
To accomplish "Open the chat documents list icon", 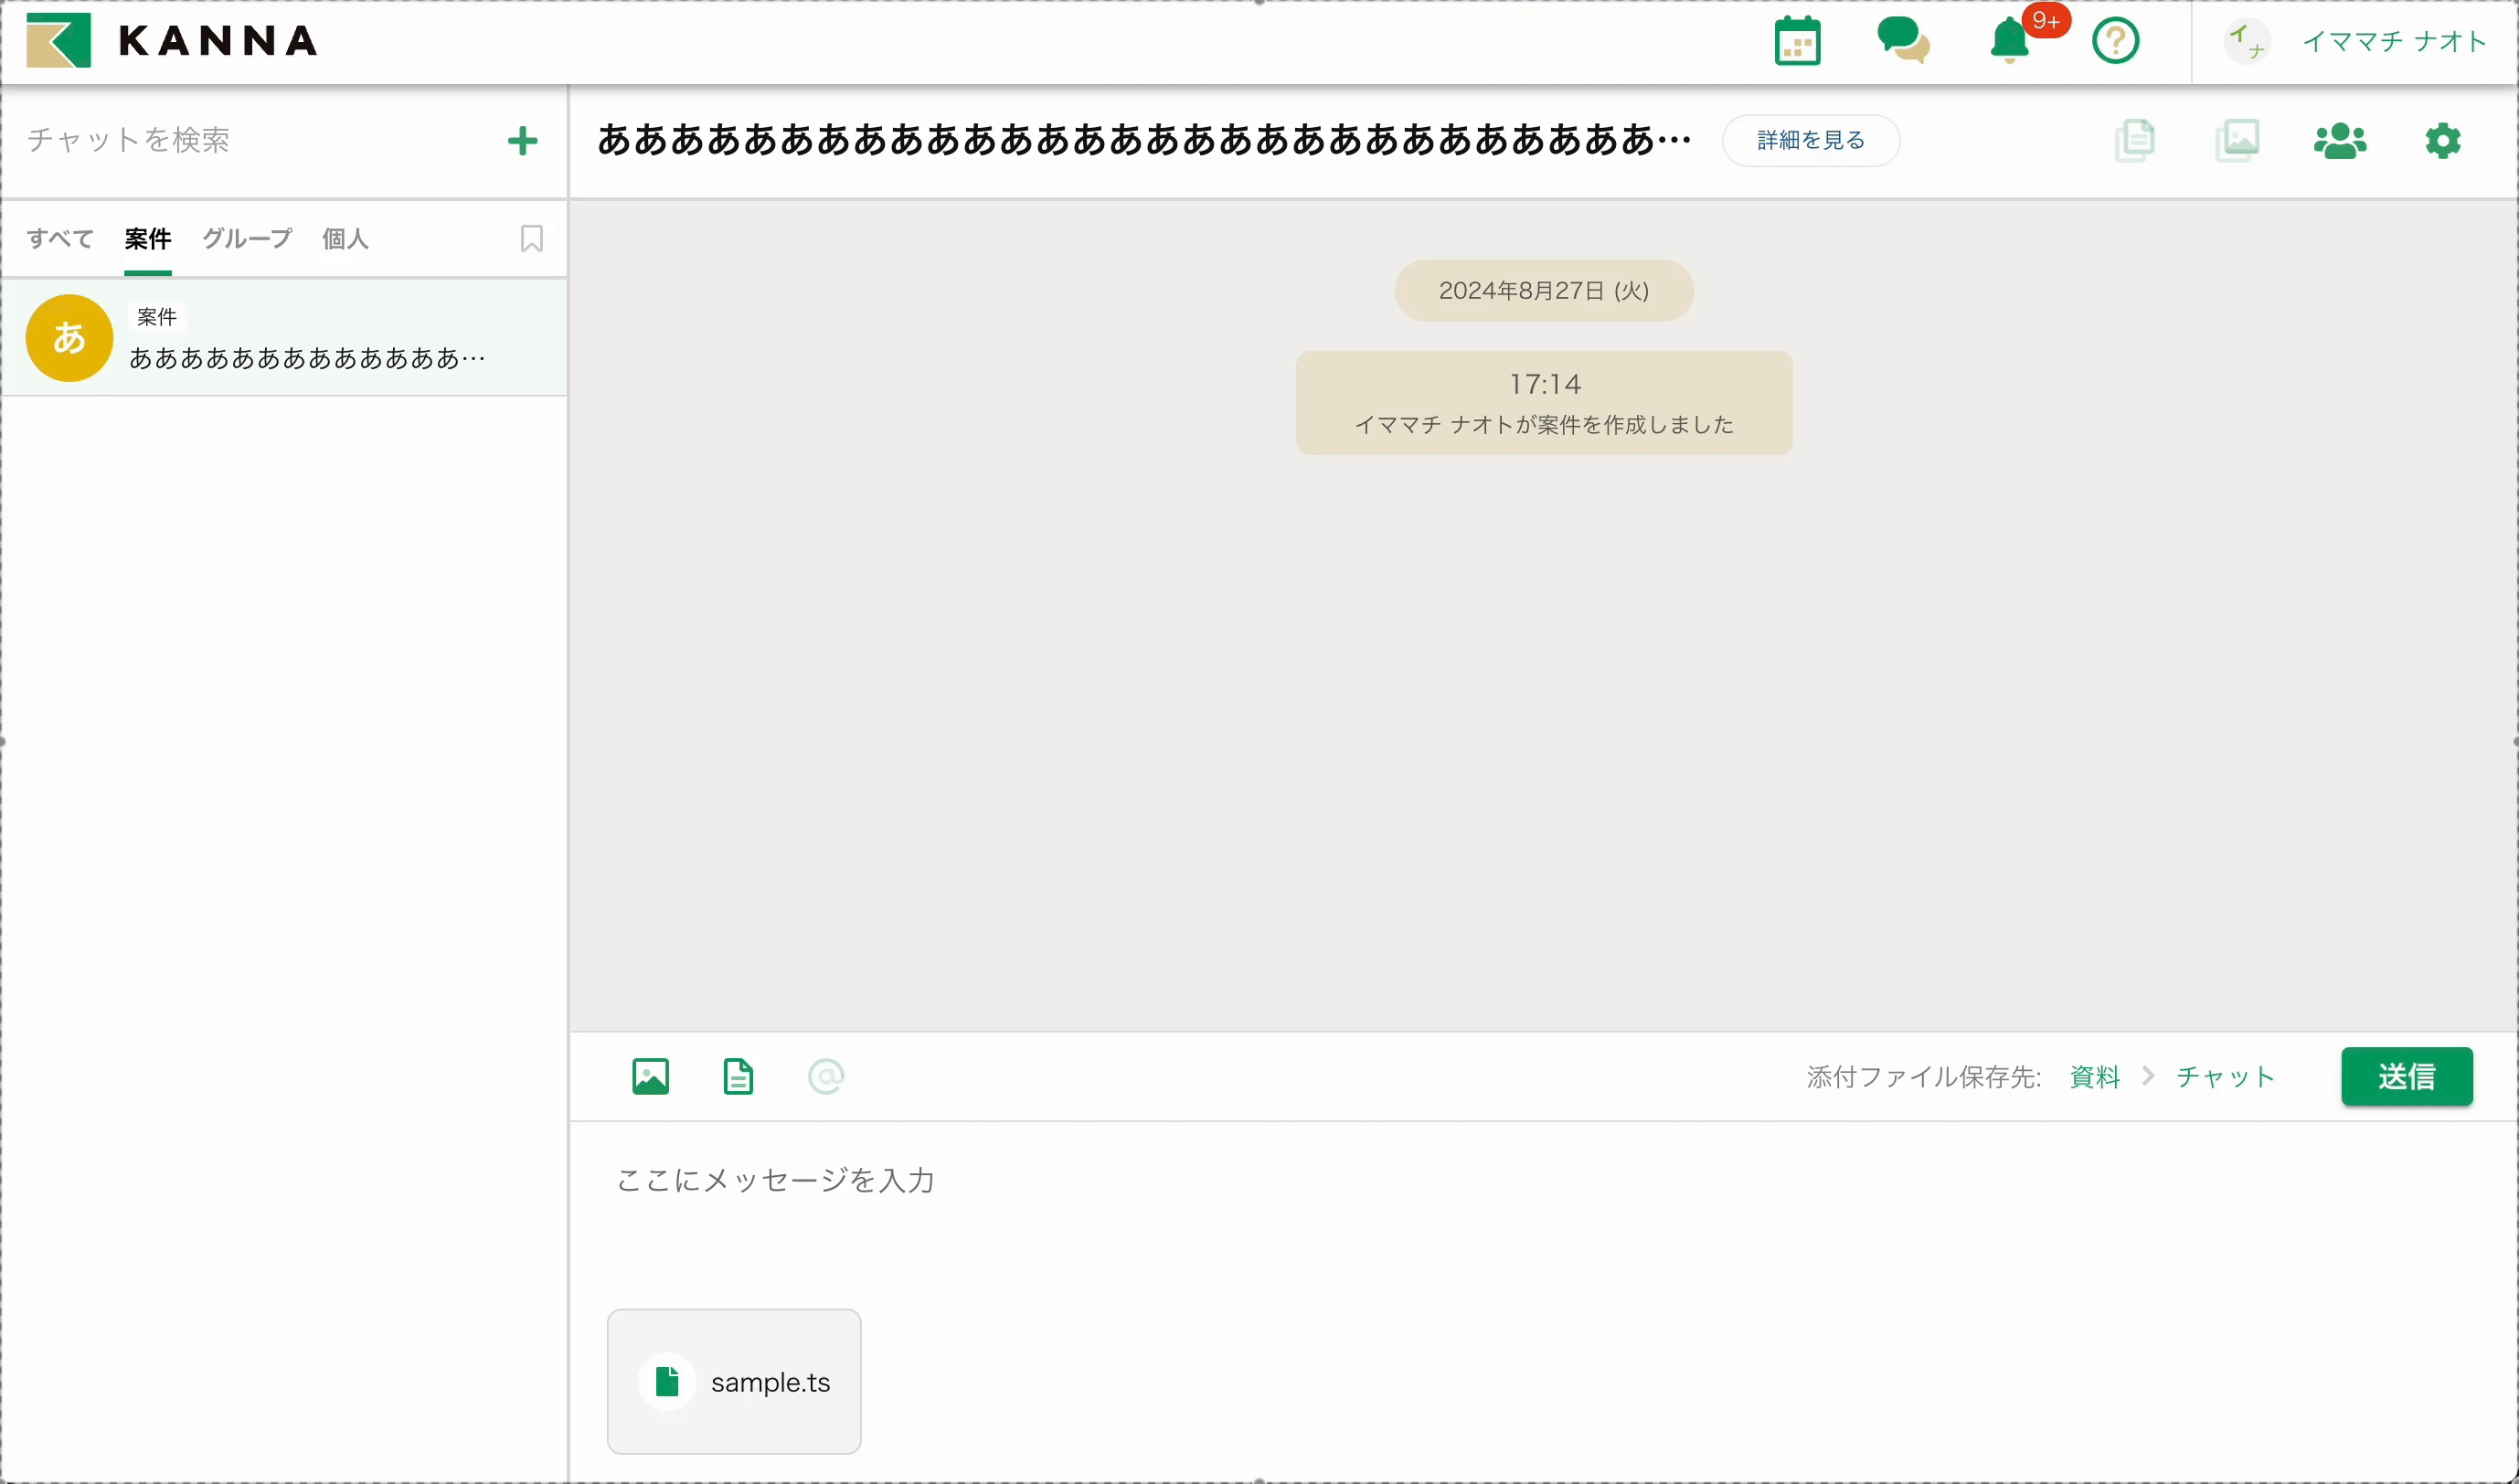I will [x=2134, y=141].
